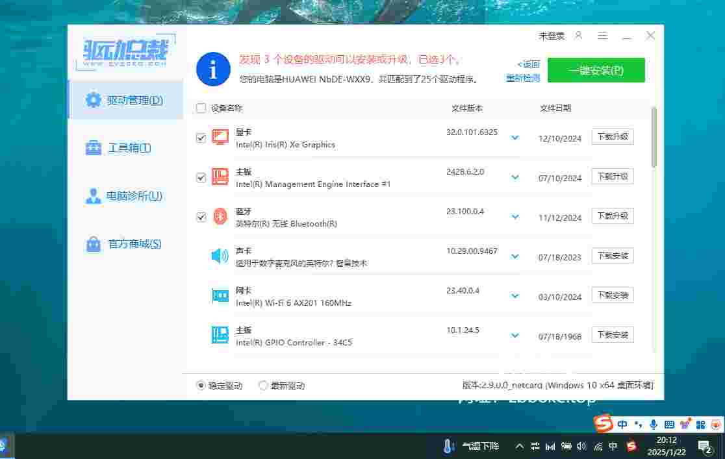This screenshot has width=725, height=459.
Task: Uncheck the Management Engine Interface checkbox
Action: point(201,177)
